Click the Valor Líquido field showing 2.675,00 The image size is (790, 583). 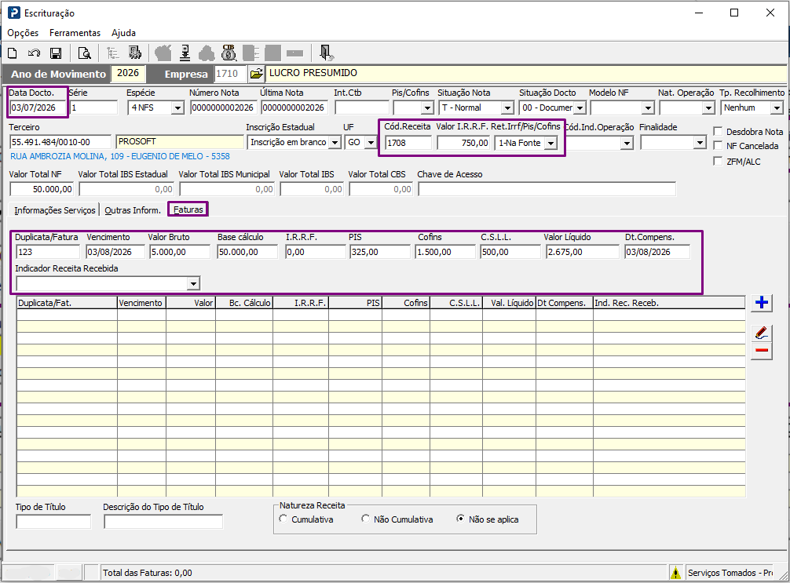(583, 252)
